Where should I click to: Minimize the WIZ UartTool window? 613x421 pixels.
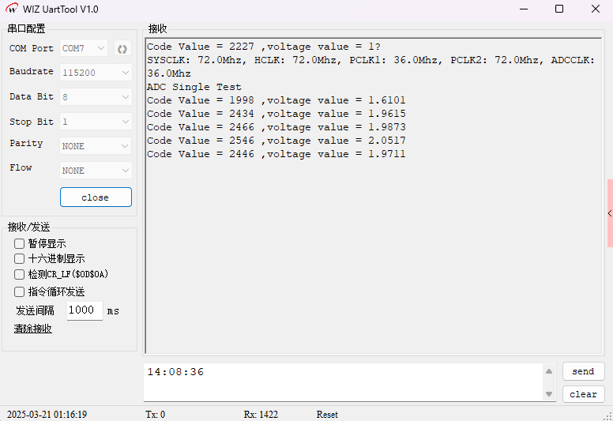(523, 9)
